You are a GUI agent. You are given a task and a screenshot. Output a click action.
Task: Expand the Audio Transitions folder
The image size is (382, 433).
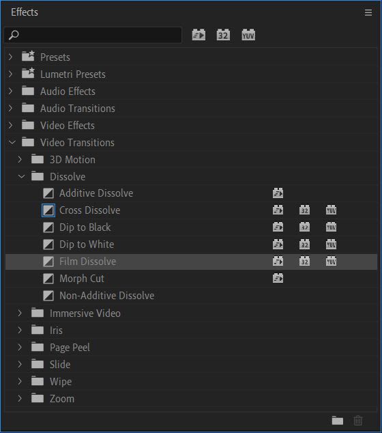coord(10,108)
